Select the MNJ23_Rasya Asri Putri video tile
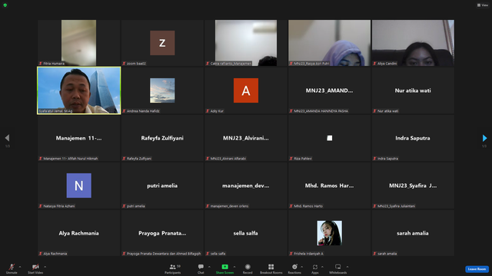The width and height of the screenshot is (492, 276). point(330,43)
